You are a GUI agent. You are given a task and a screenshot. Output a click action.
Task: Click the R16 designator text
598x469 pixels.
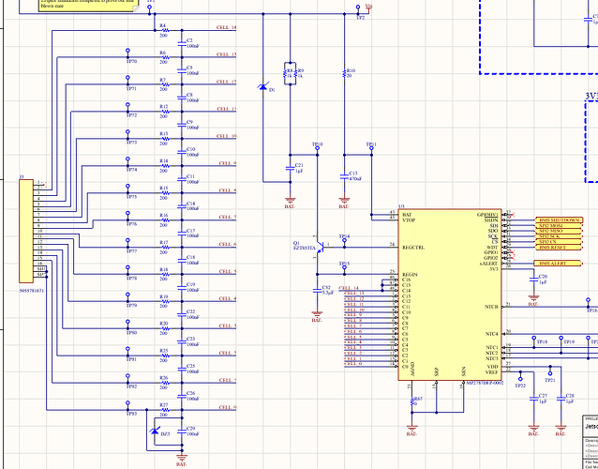coord(164,215)
